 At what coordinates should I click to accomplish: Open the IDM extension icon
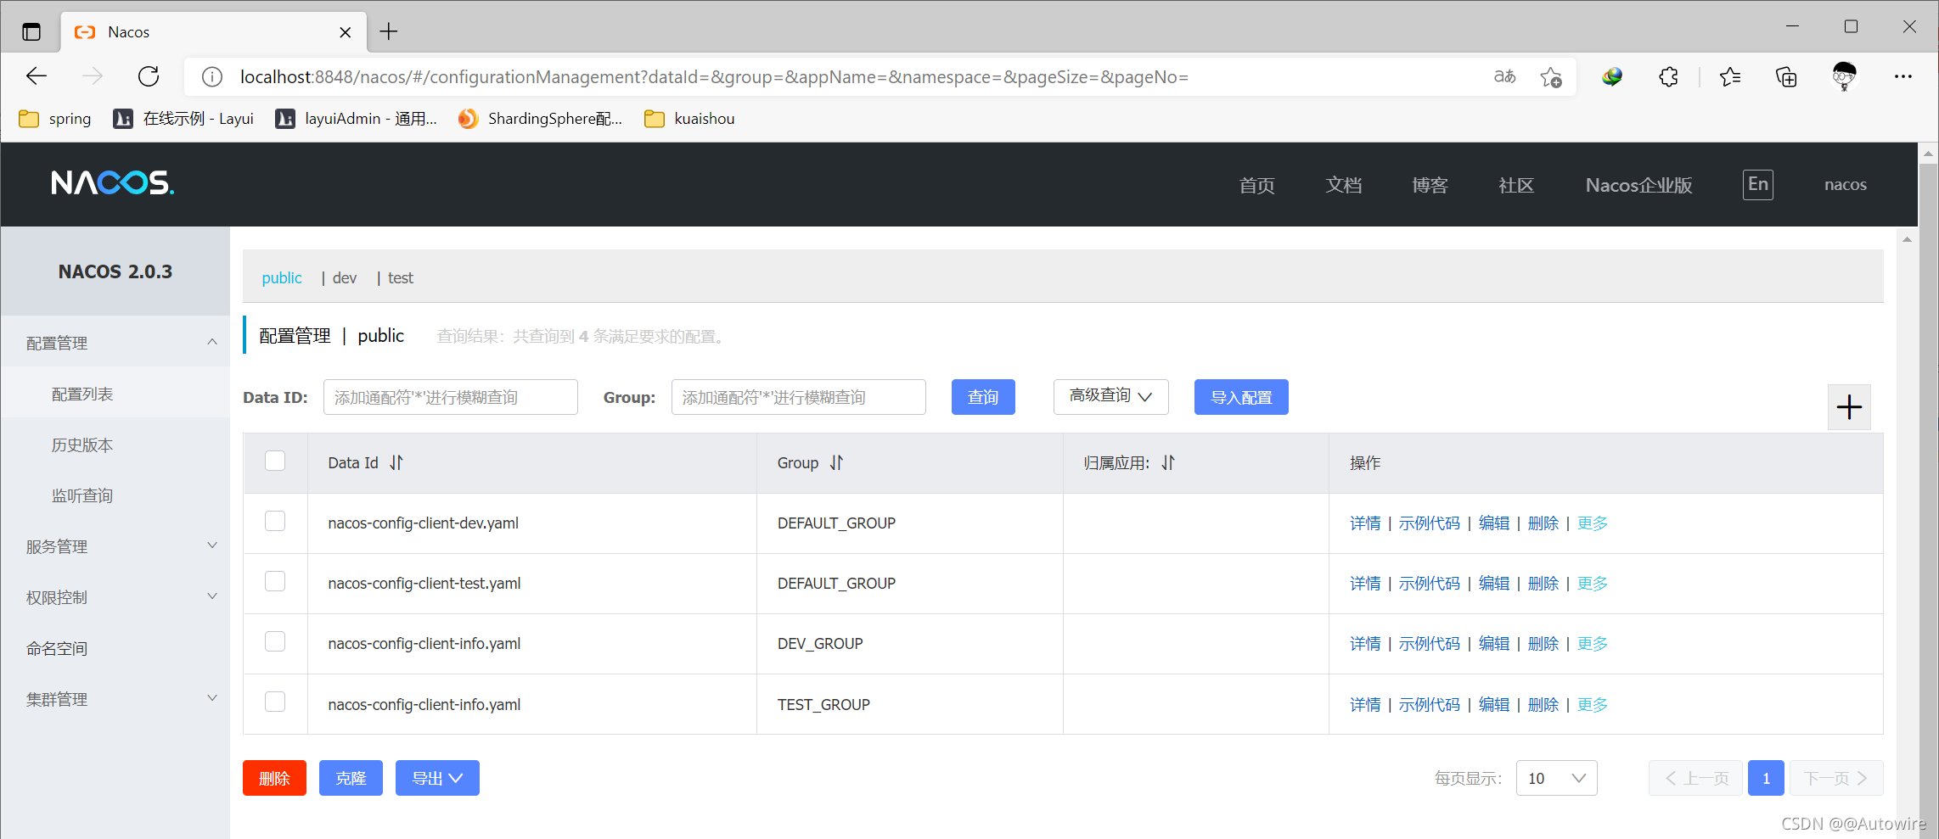[1612, 77]
